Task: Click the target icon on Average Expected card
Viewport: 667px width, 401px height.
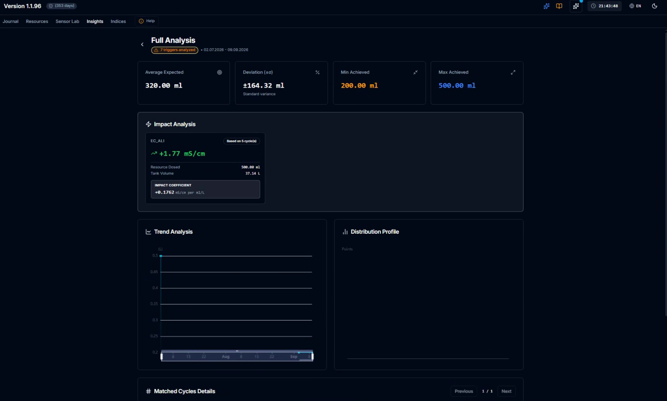Action: 220,72
